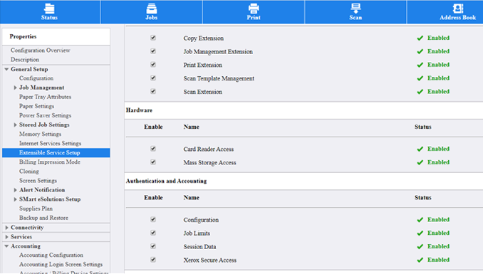The image size is (483, 274).
Task: Collapse the General Setup section
Action: (6, 69)
